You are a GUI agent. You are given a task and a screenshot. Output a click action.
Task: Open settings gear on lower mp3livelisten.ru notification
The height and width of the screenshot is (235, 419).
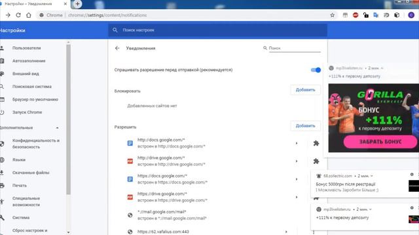tap(412, 208)
